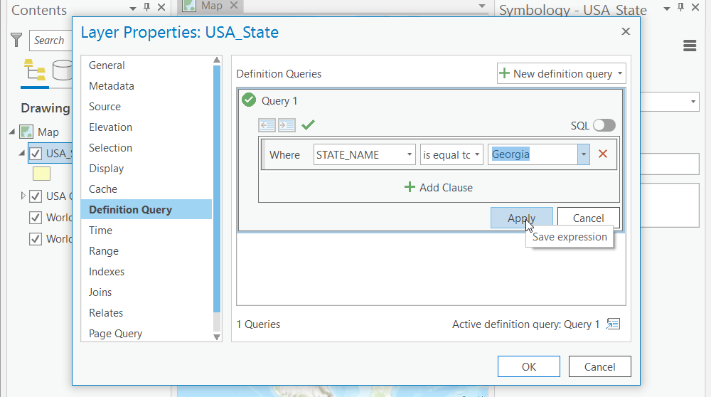Open the Joins properties page
This screenshot has width=711, height=397.
(100, 292)
